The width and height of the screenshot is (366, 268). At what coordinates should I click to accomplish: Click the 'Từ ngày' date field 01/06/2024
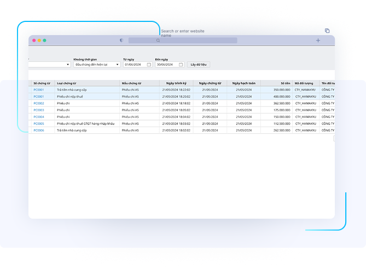click(x=134, y=65)
